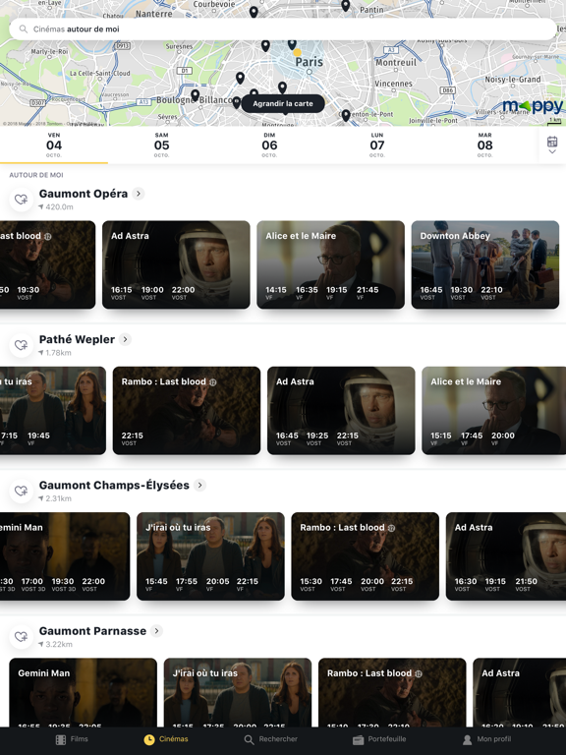Click restriction icon on Rambo card, Champs-Élysées
Screen dimensions: 566x755
pos(391,528)
